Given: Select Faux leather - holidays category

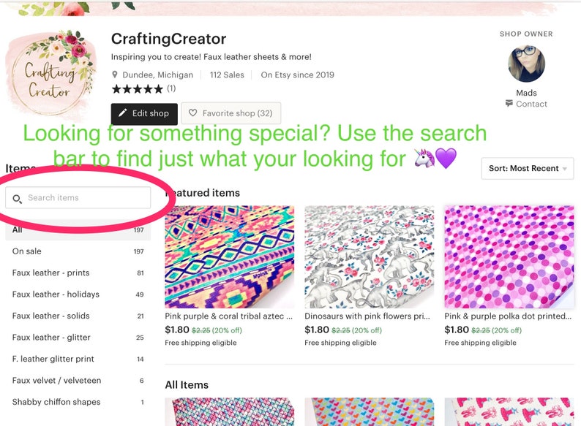Looking at the screenshot, I should click(x=78, y=294).
